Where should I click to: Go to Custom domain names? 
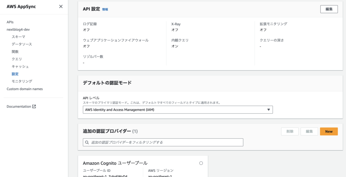pos(25,89)
